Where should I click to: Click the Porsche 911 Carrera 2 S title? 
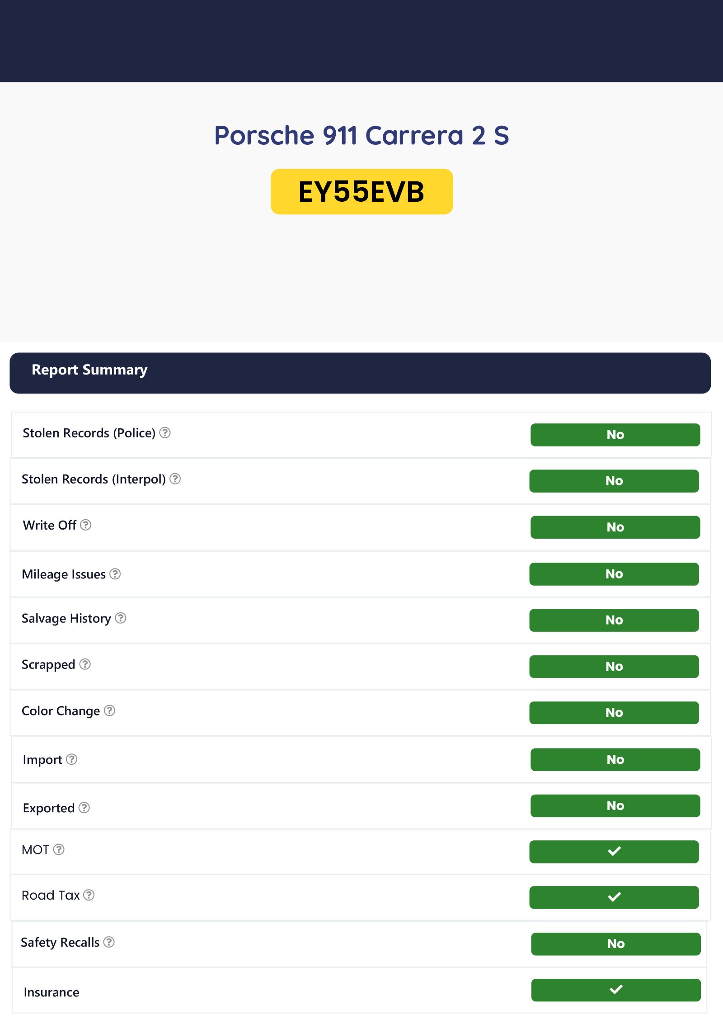pyautogui.click(x=361, y=135)
